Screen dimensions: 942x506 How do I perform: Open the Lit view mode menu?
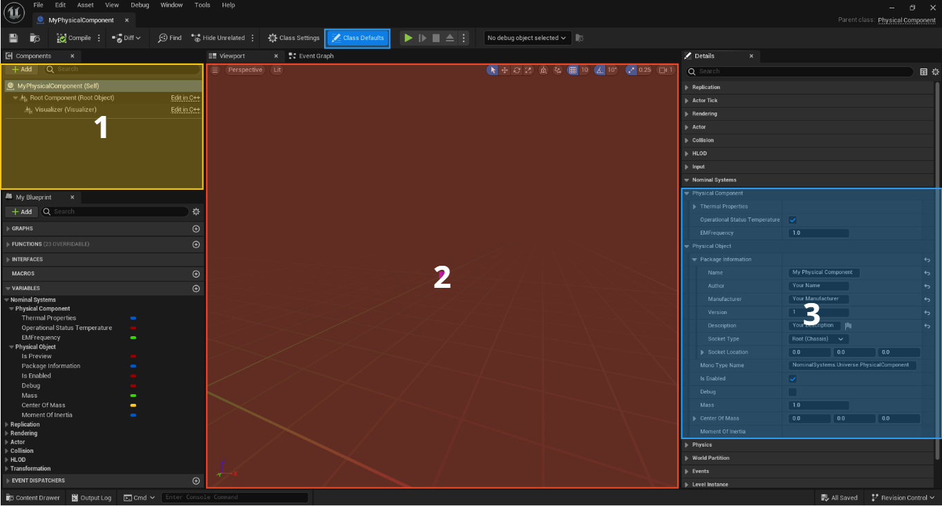277,70
